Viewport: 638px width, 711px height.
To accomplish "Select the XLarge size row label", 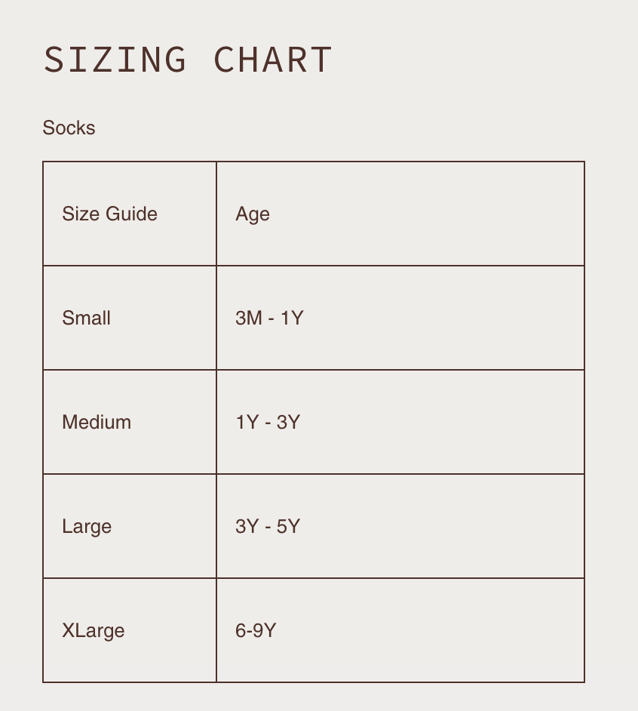I will point(94,631).
